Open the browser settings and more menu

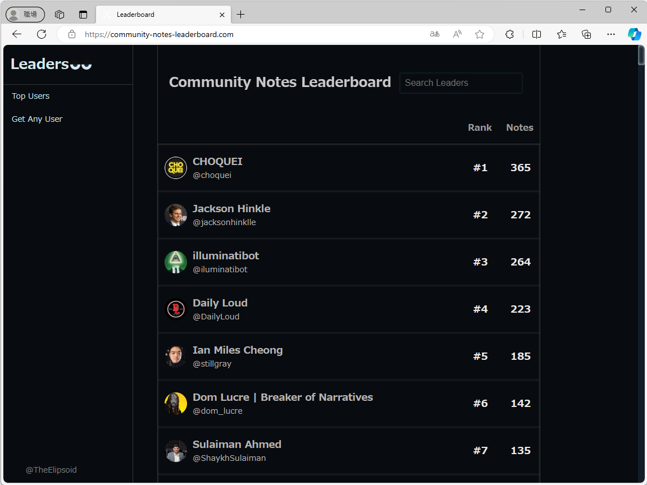coord(611,34)
